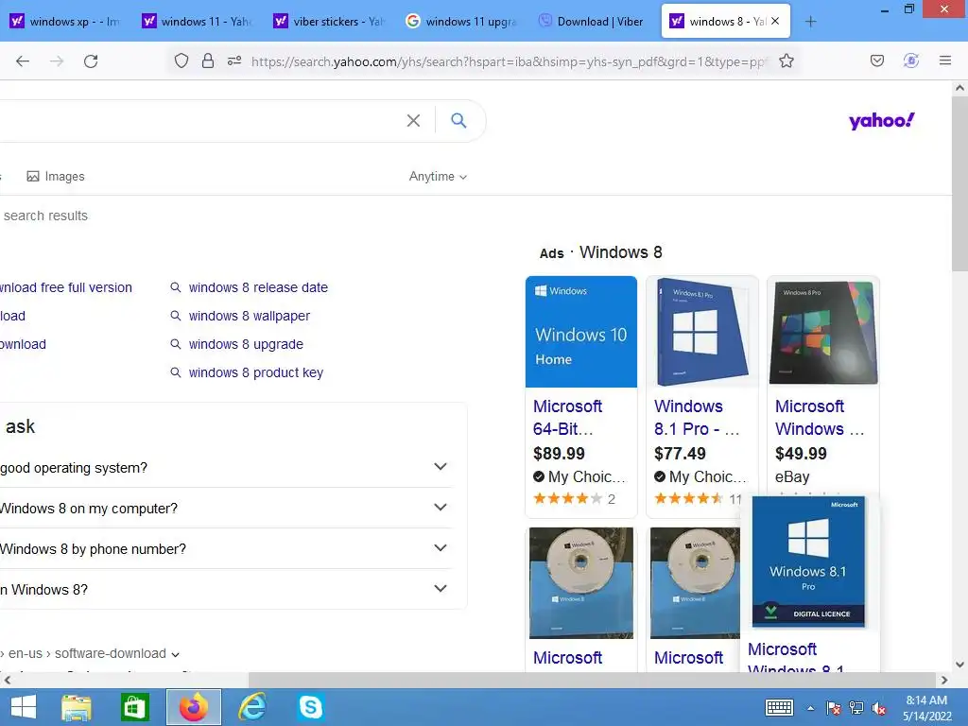Open the first Windows 8 disc product image
The image size is (968, 726).
[581, 582]
